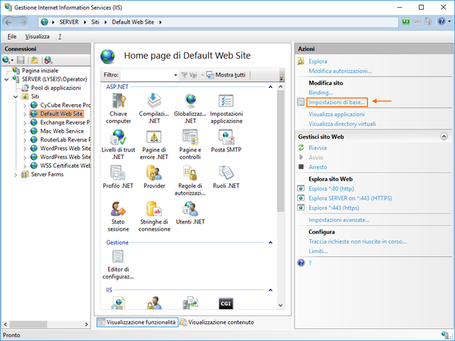This screenshot has width=455, height=341.
Task: Click Visualizza applicazioni link
Action: point(337,114)
